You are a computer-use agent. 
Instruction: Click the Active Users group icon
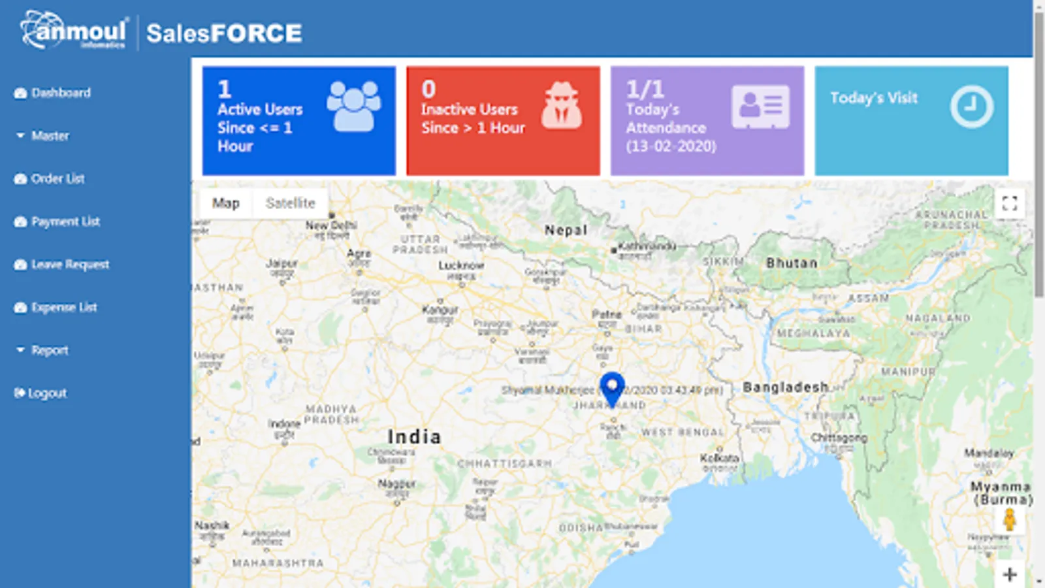[353, 106]
